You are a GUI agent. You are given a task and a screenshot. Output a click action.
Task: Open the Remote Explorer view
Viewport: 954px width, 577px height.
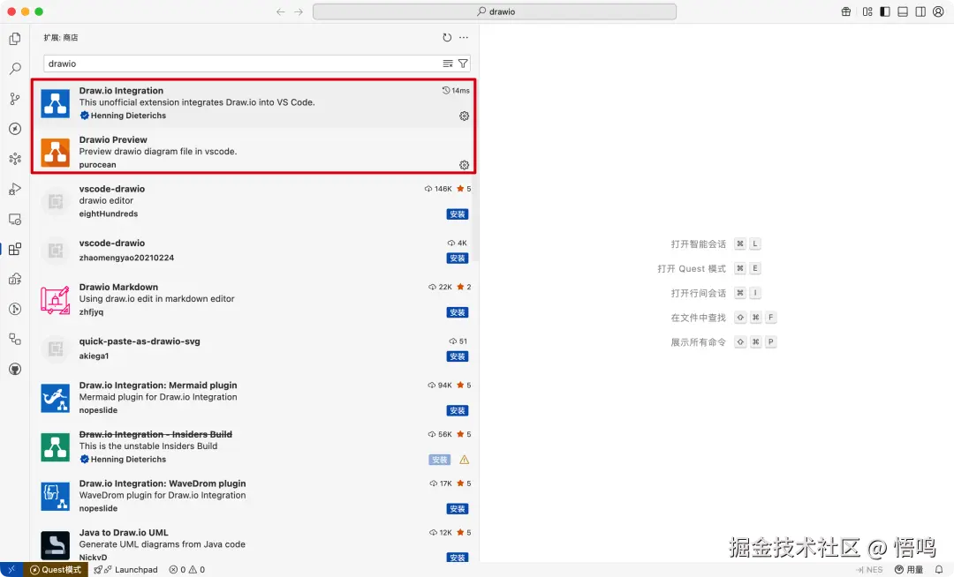15,220
